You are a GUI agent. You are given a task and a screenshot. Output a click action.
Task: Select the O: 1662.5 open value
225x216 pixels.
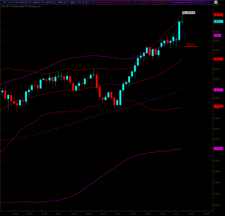35,3
